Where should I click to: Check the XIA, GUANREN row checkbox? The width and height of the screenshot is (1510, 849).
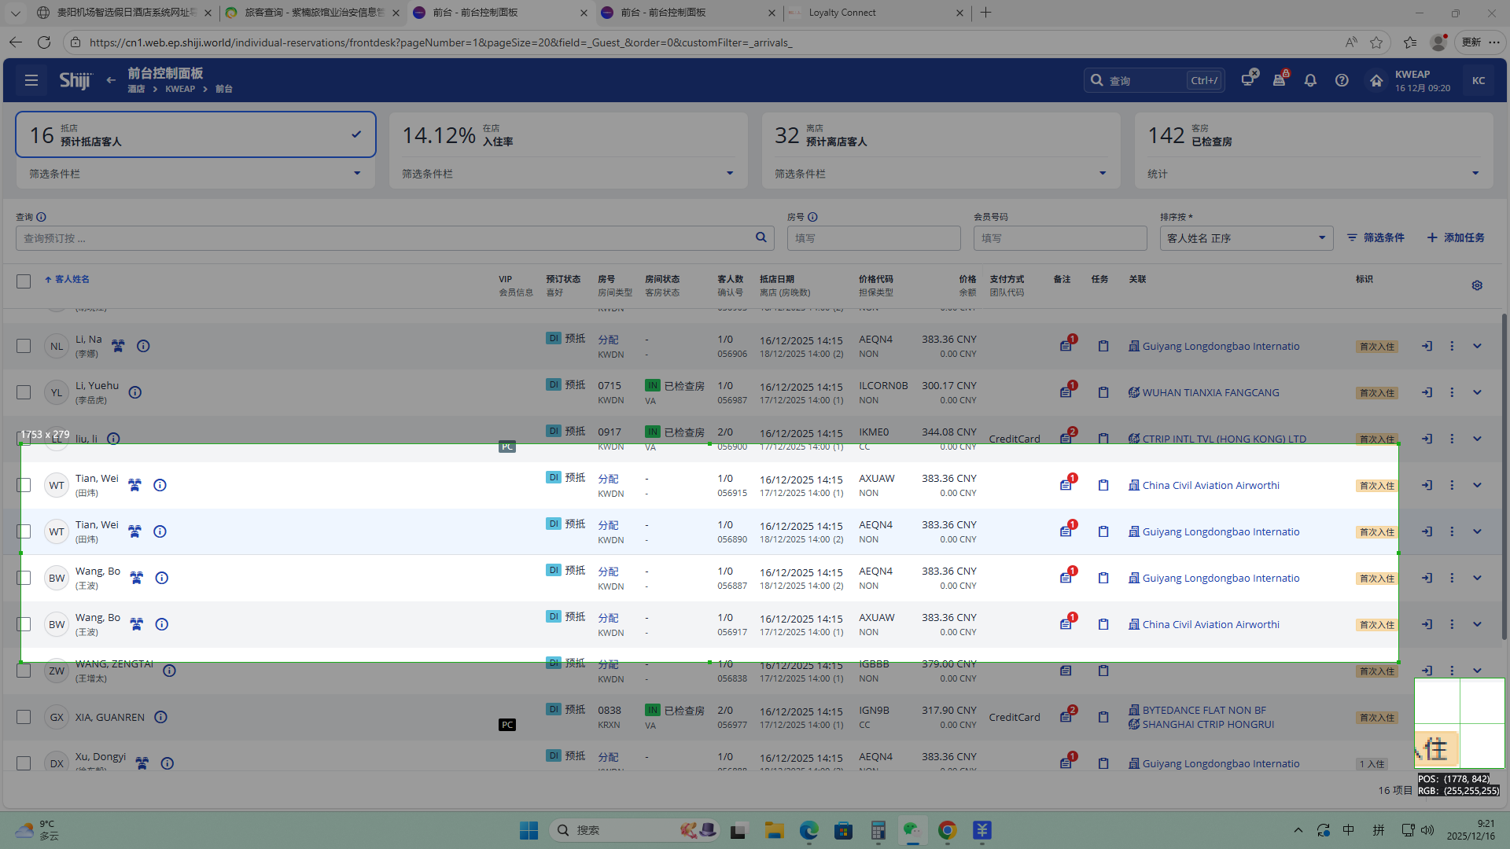[x=24, y=717]
